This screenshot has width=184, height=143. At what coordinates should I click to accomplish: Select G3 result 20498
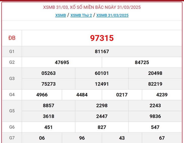tap(155, 73)
